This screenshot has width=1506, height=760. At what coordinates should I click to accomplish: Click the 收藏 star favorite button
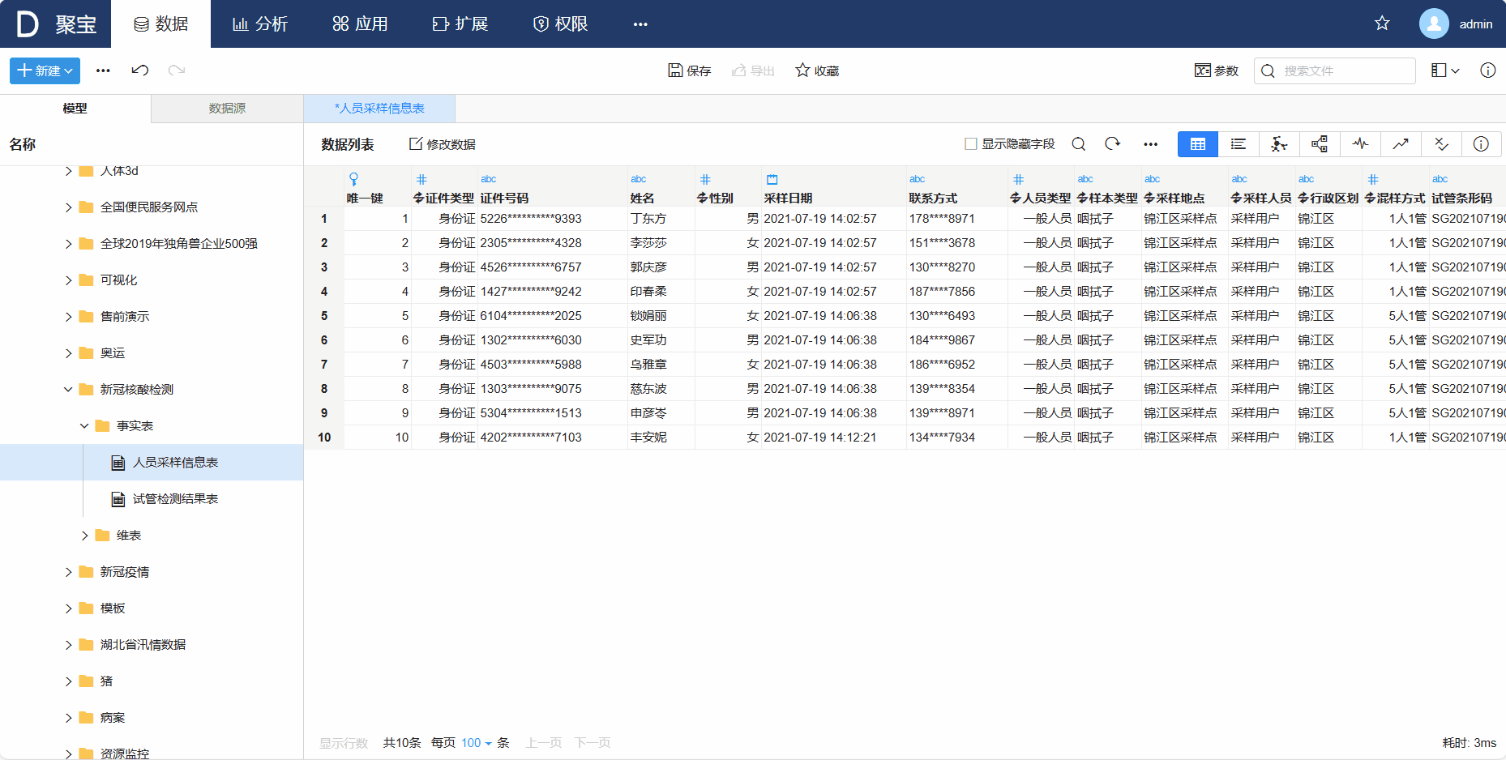(817, 70)
